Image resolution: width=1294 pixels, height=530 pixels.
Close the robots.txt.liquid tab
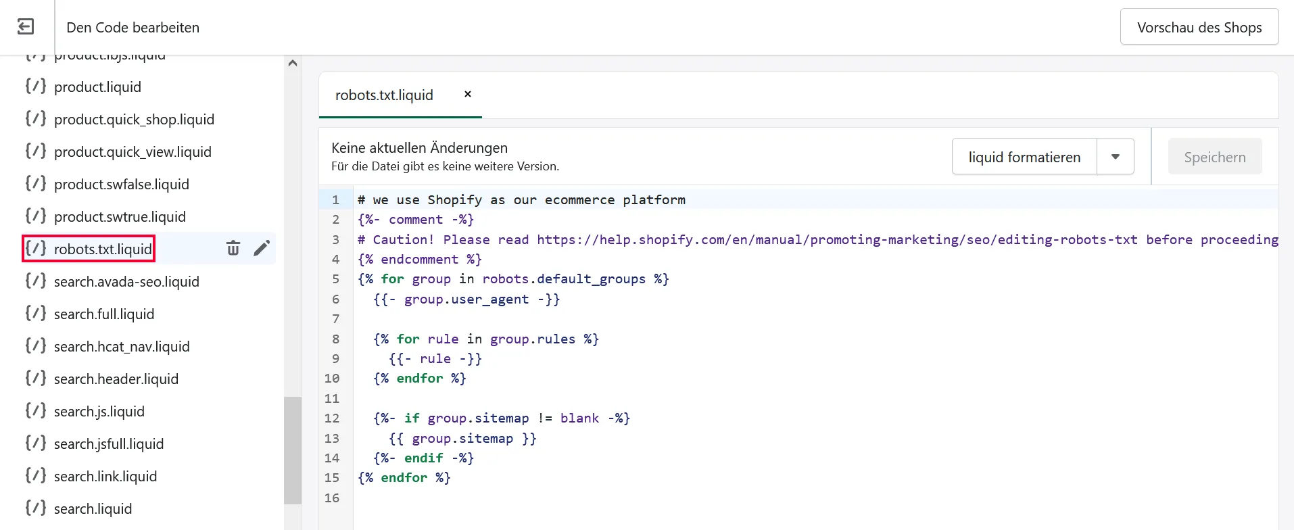tap(467, 94)
